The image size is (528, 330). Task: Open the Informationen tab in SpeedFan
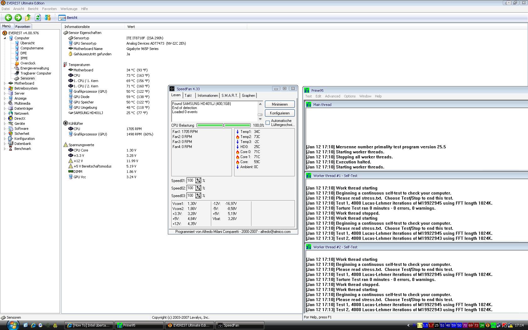(x=208, y=96)
